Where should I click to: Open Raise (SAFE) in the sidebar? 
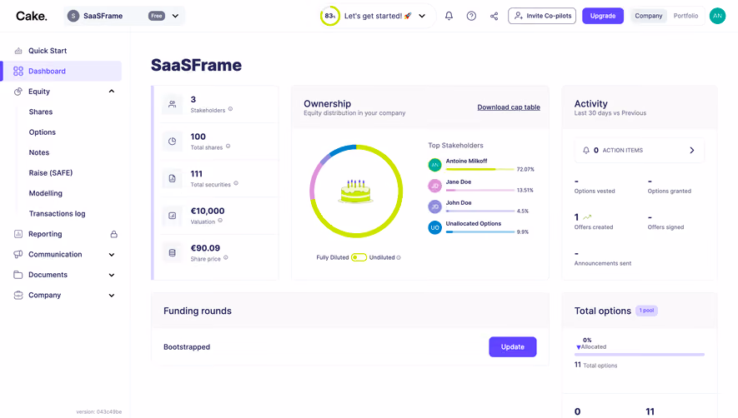point(51,173)
